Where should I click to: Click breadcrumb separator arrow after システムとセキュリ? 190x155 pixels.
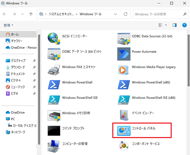click(77, 14)
